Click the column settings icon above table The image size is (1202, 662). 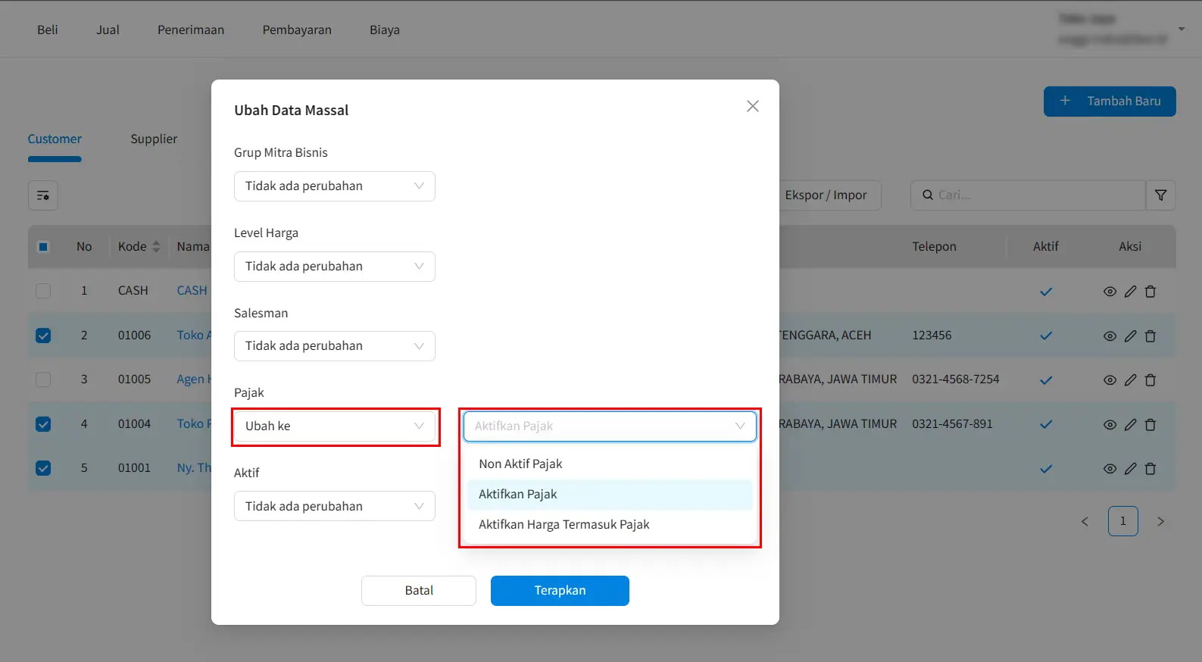pyautogui.click(x=43, y=195)
